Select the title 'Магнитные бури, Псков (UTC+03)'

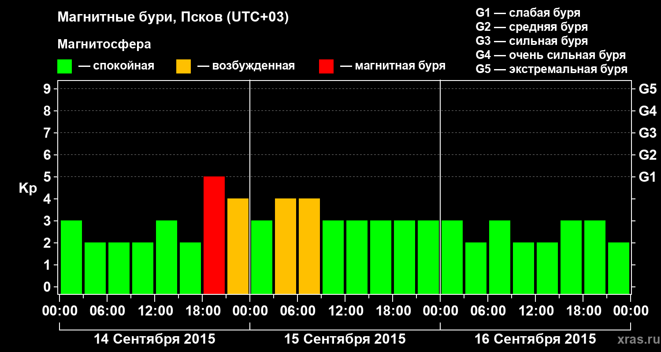(x=173, y=18)
